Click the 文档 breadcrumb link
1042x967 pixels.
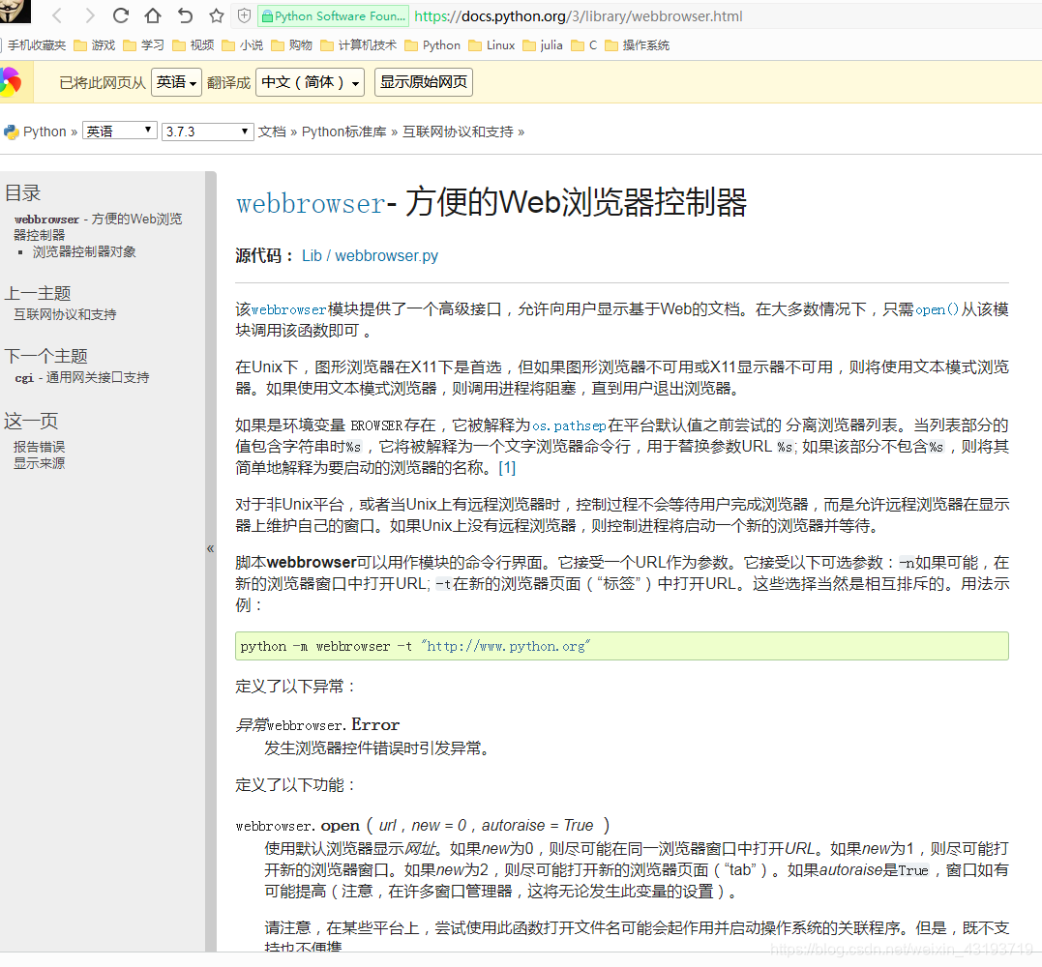(272, 132)
